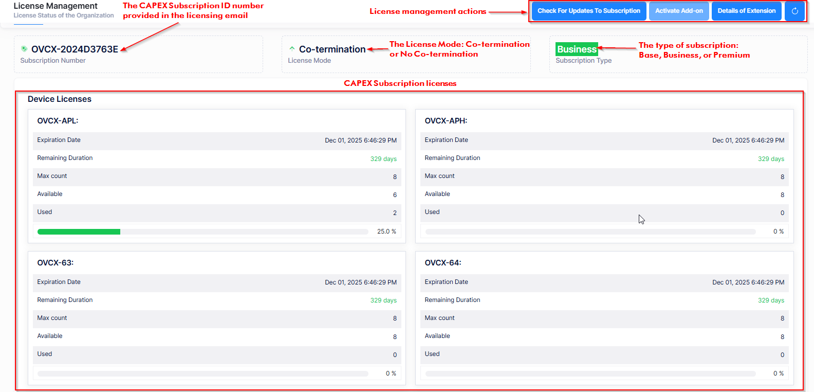Click OVCX-APH Expiration Date row
814x392 pixels.
(604, 140)
